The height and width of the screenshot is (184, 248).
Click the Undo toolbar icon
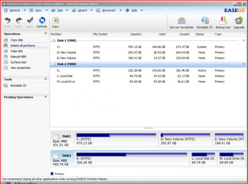point(7,20)
